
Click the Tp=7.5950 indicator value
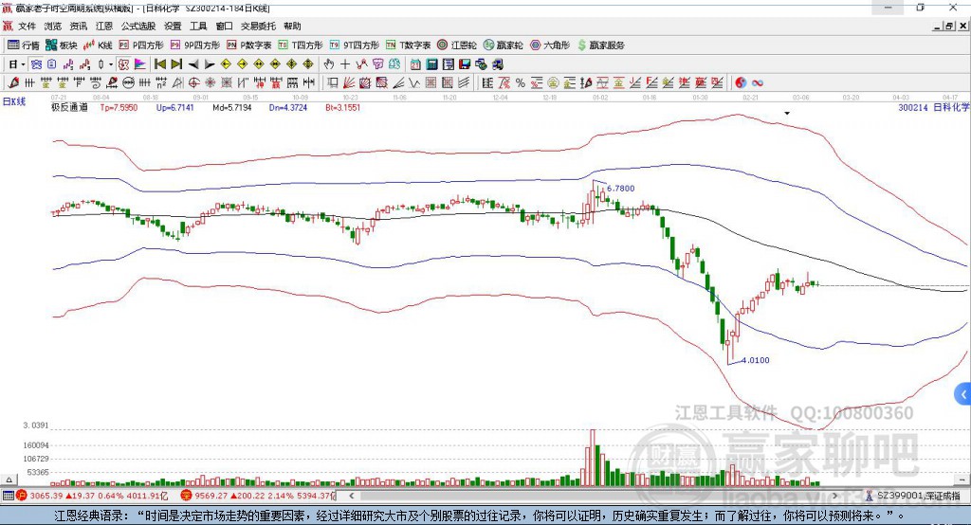[x=119, y=108]
